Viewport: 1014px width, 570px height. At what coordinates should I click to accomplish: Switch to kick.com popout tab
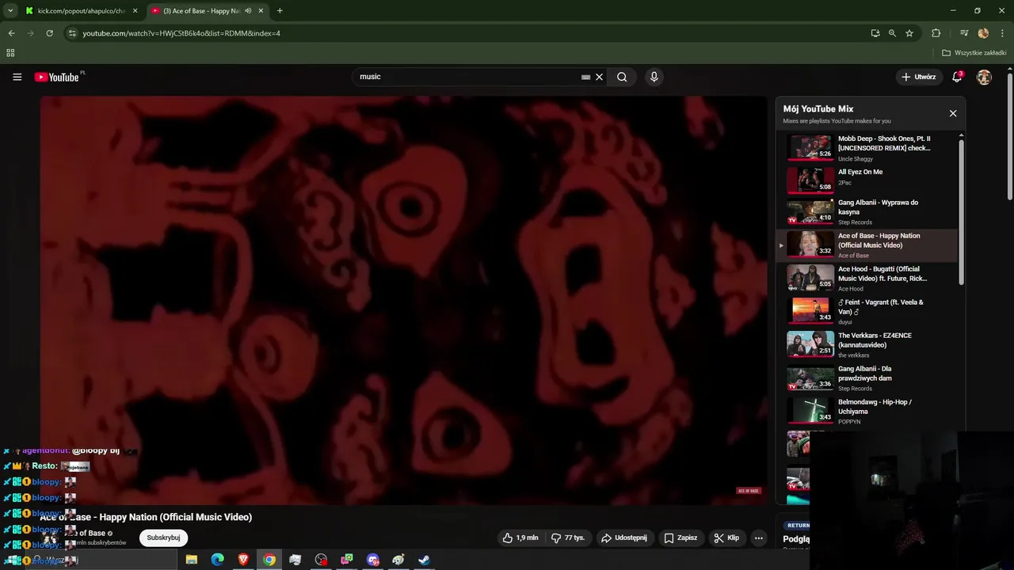click(82, 11)
